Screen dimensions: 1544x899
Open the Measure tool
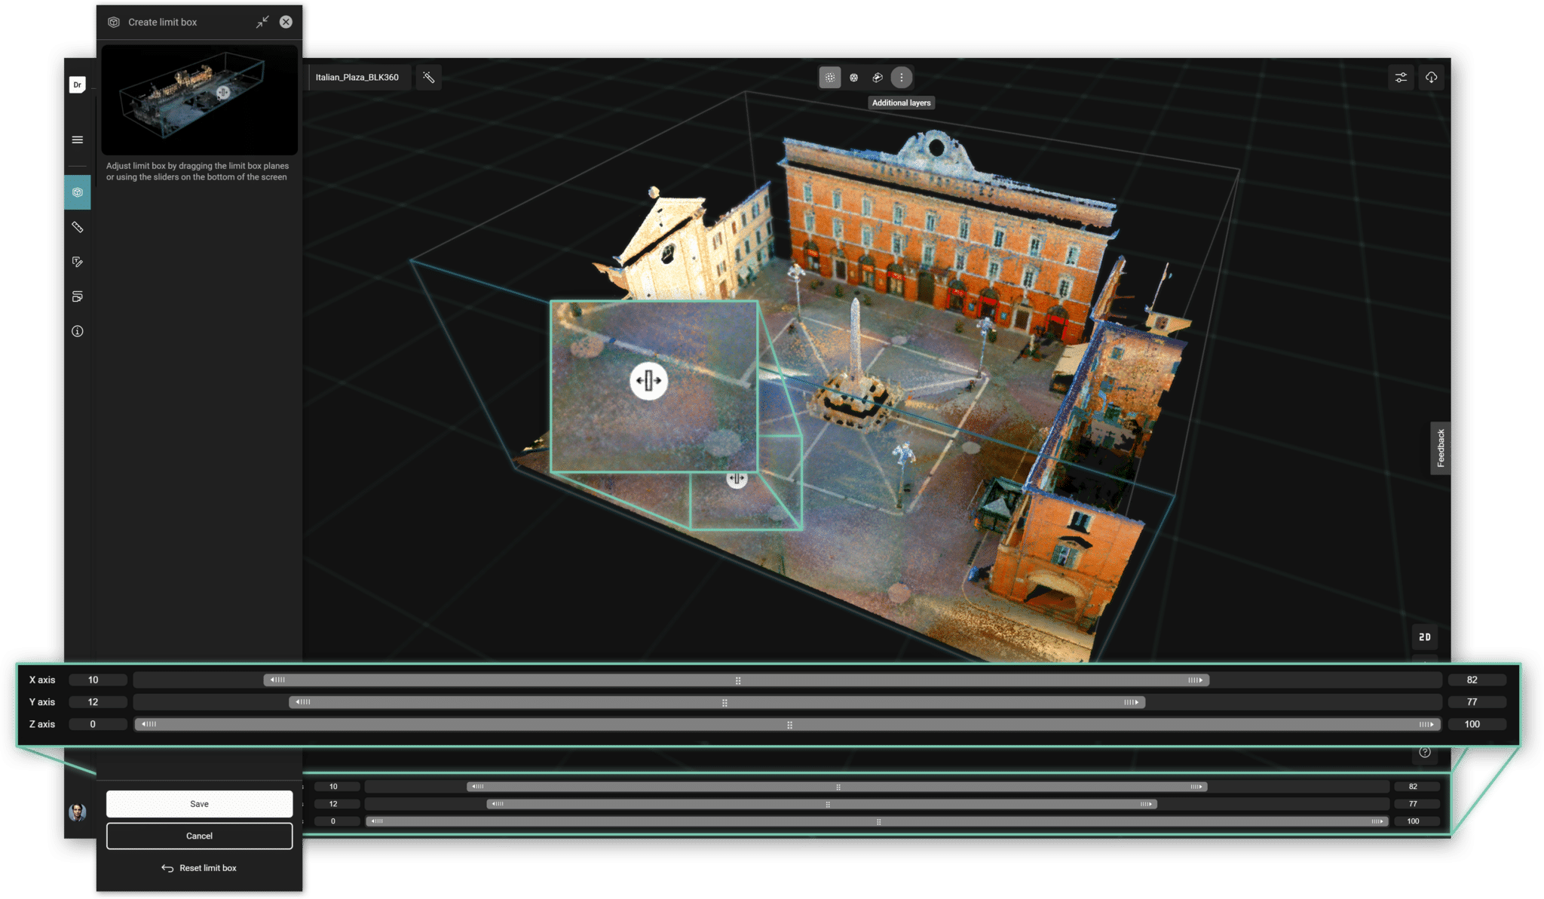(x=77, y=227)
